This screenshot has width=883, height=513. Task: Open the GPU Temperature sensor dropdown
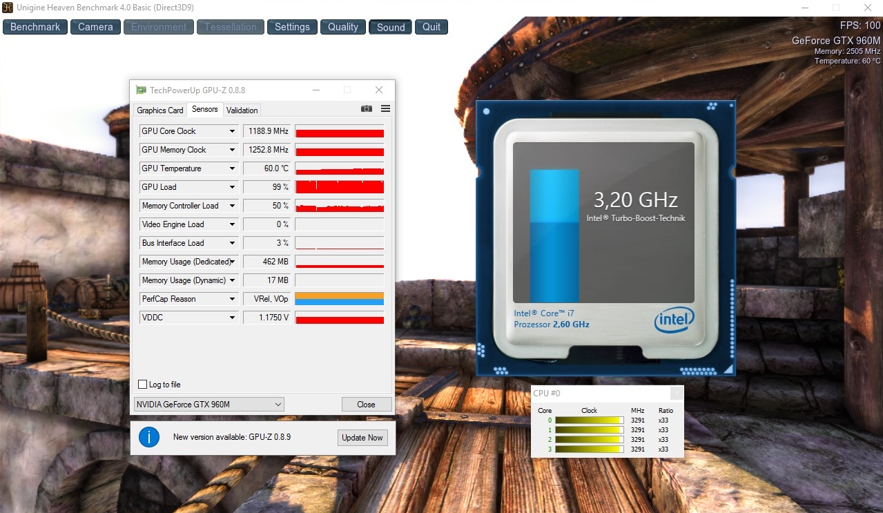232,168
